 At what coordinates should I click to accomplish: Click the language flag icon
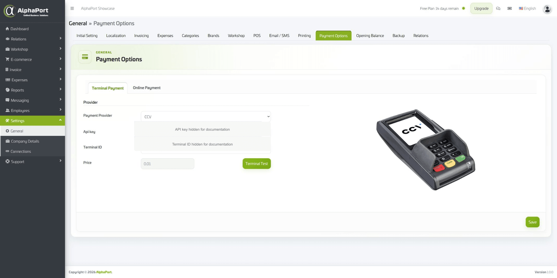(x=521, y=8)
